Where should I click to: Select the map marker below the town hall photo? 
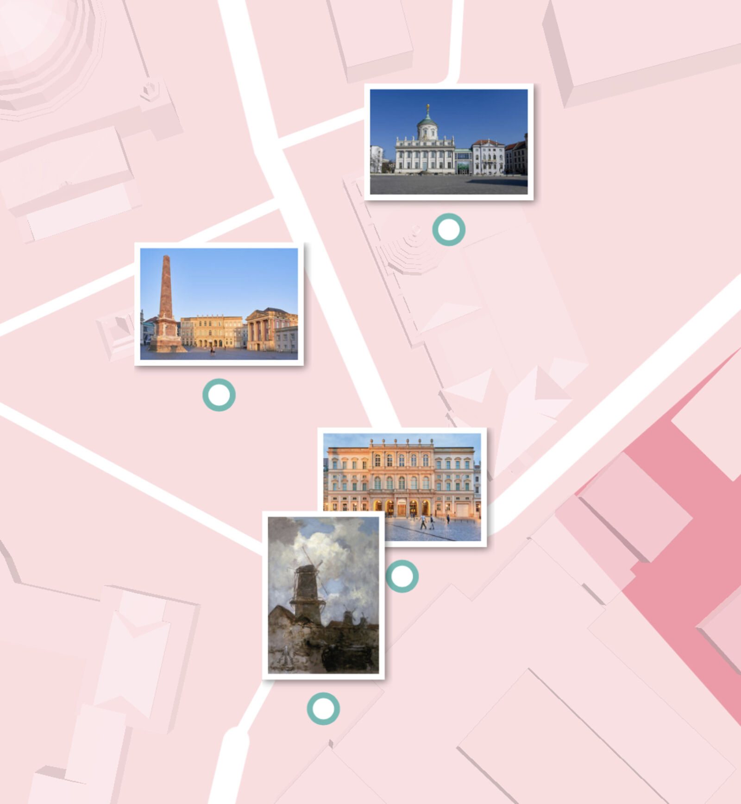point(449,229)
